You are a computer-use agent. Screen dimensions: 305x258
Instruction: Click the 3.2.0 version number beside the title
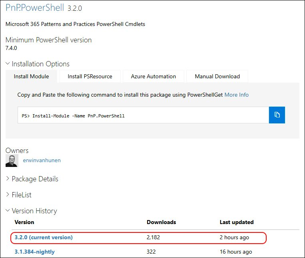[x=75, y=8]
